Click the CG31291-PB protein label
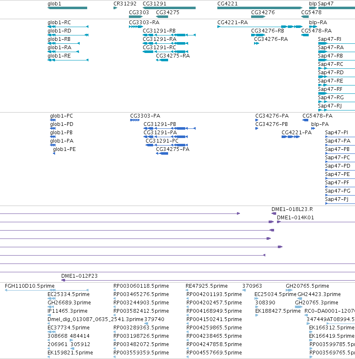 pyautogui.click(x=160, y=124)
